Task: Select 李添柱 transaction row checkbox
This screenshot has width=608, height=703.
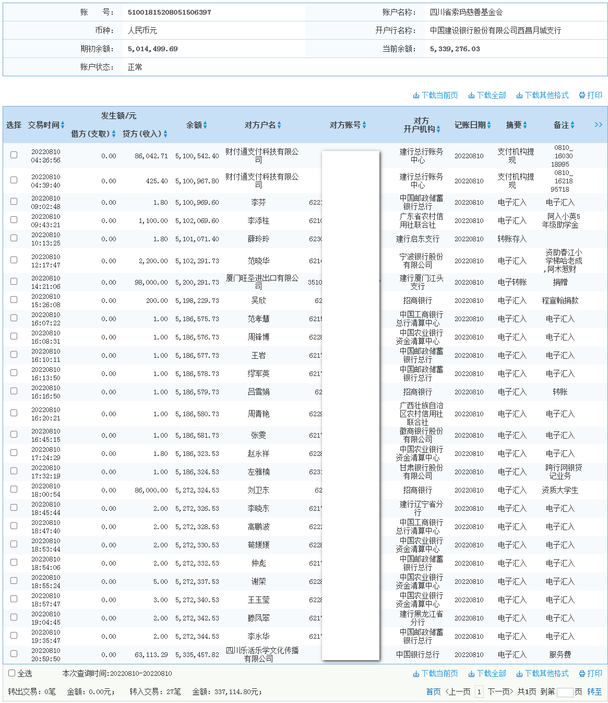Action: (x=14, y=219)
